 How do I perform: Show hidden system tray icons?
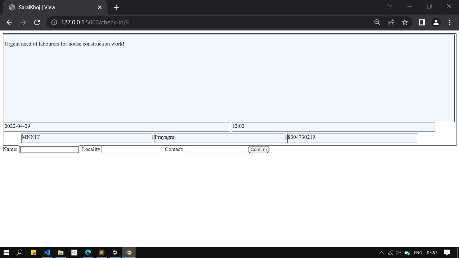(x=382, y=253)
